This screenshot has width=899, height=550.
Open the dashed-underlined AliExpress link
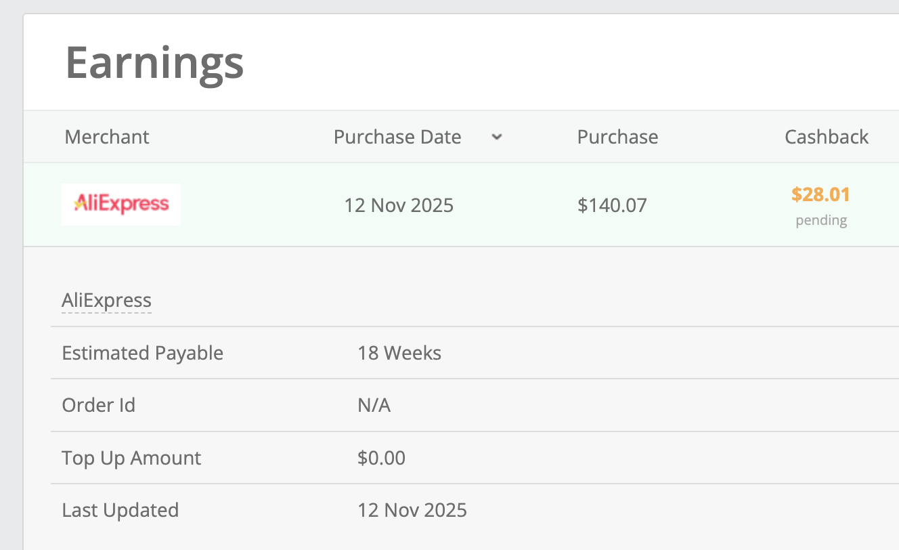click(106, 300)
